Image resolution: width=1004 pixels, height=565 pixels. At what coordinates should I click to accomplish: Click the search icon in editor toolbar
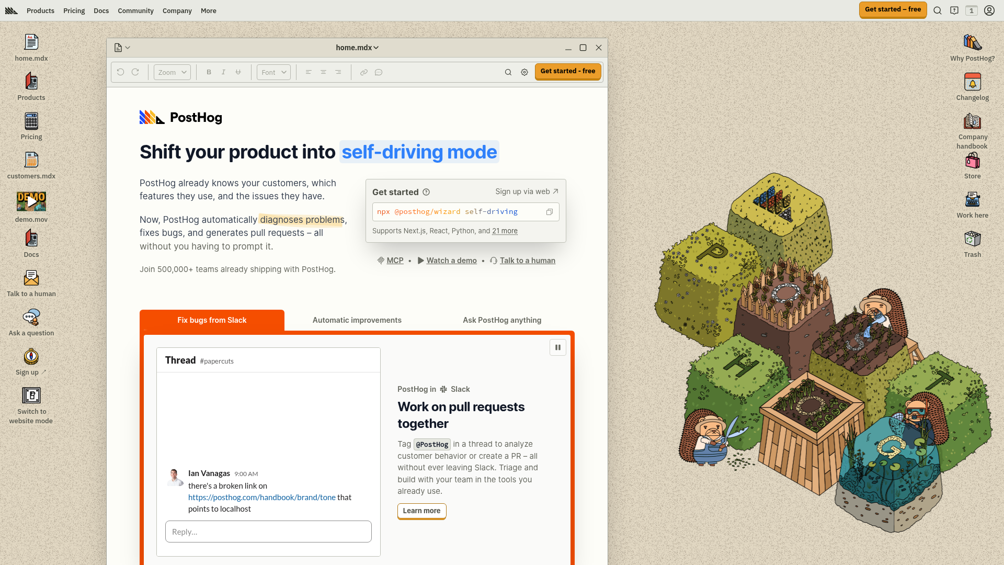click(x=508, y=72)
